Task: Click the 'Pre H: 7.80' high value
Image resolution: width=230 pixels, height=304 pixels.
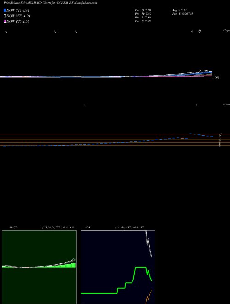Action: 143,14
